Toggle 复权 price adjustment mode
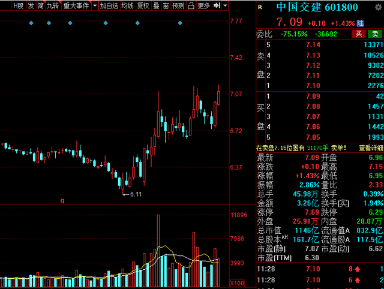384x289 pixels. pyautogui.click(x=143, y=6)
